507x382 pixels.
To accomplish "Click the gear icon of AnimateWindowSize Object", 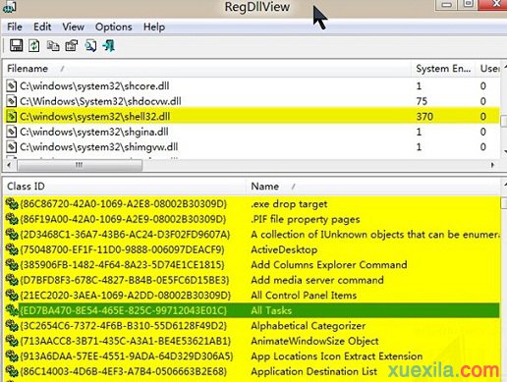I will [x=12, y=341].
